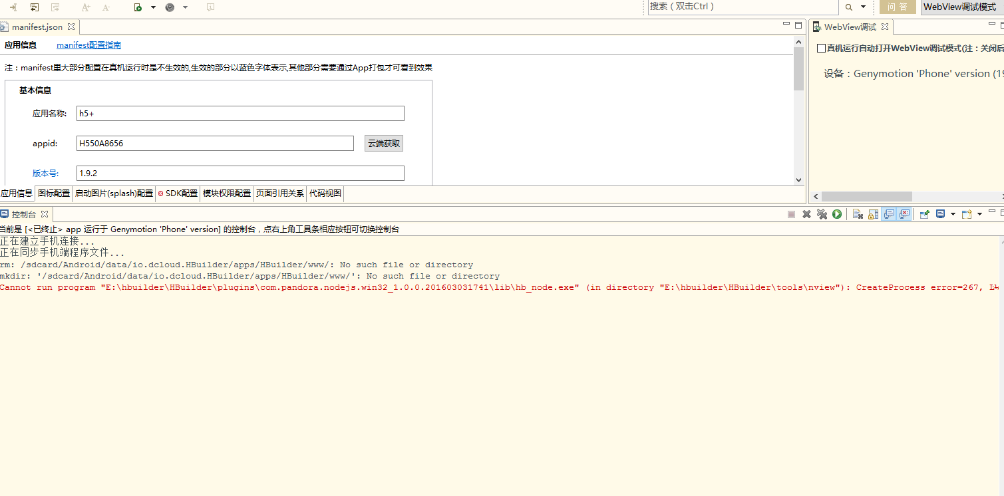Switch to the 图标配置 tab
The width and height of the screenshot is (1004, 496).
click(54, 193)
